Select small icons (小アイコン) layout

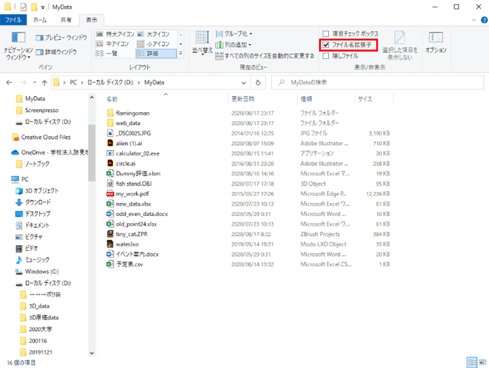coord(153,44)
